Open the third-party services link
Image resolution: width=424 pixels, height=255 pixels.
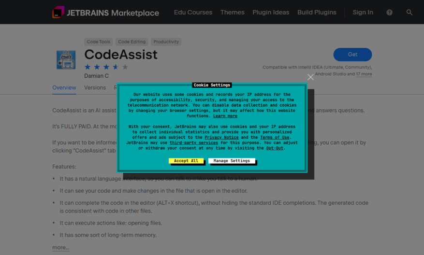point(193,142)
